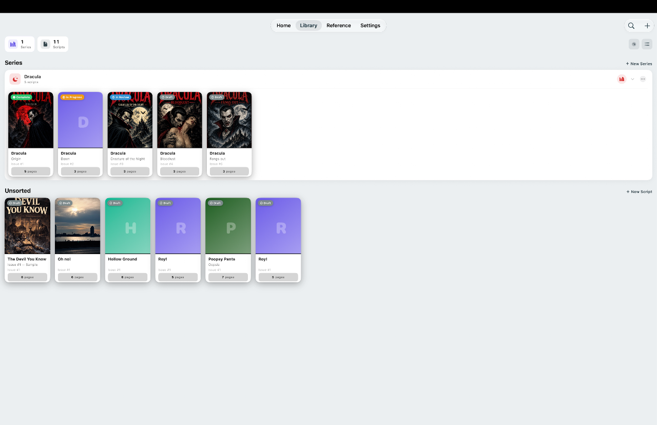The width and height of the screenshot is (657, 425).
Task: Open Dracula Bloodlust cover
Action: 180,120
